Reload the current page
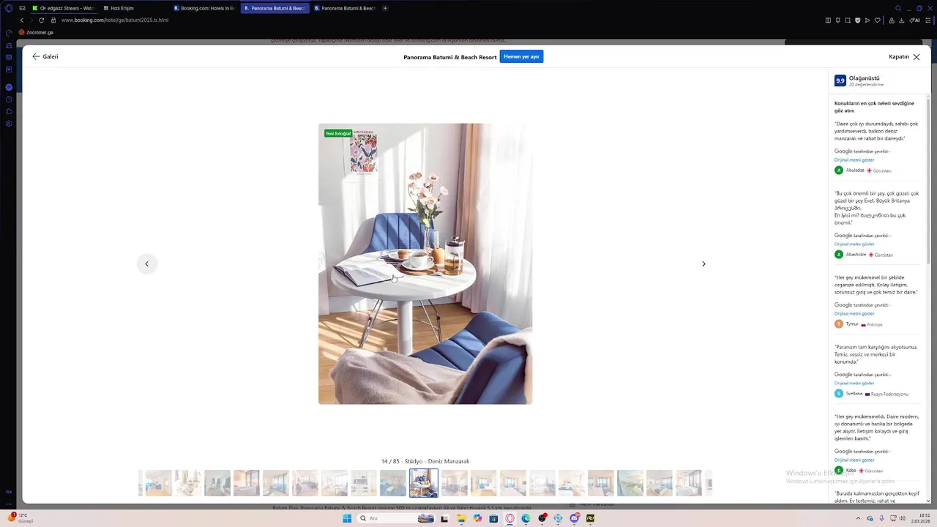 tap(42, 20)
